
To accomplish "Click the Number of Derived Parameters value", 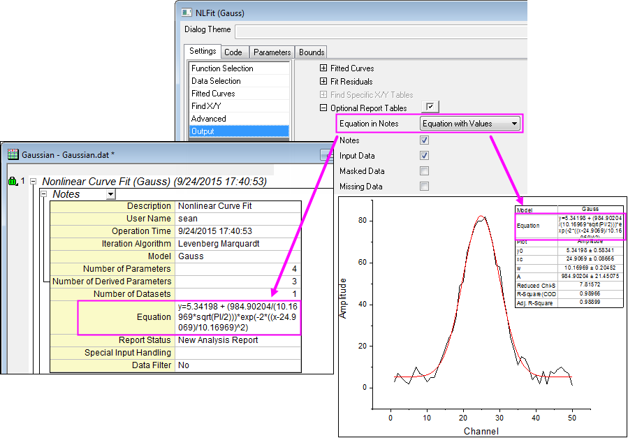I will [x=238, y=282].
